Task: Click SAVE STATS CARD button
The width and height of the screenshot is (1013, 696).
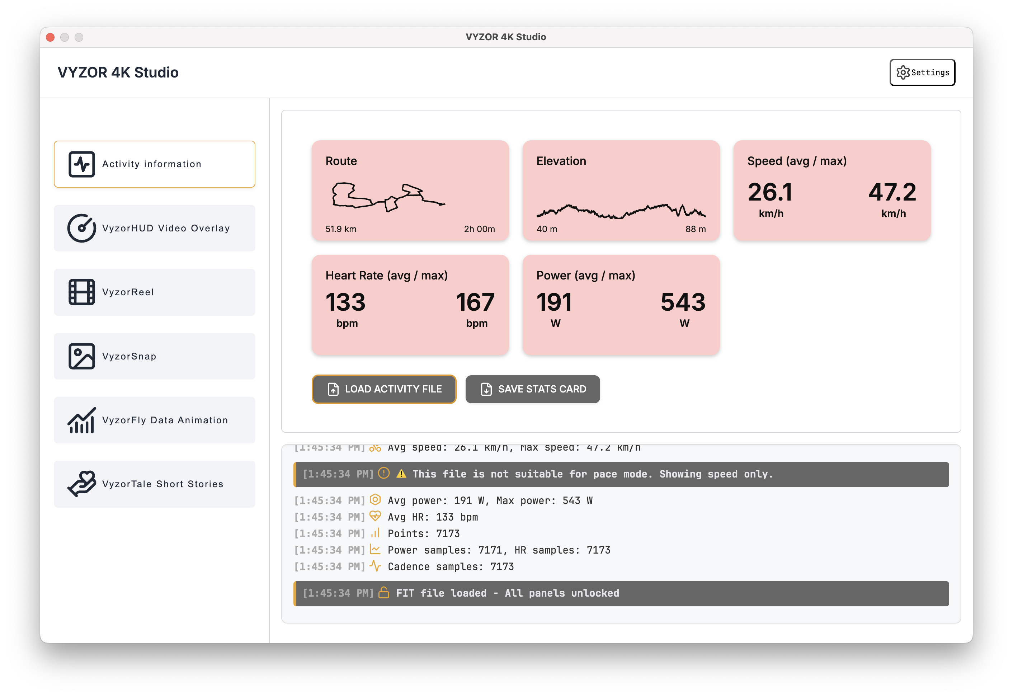Action: [532, 389]
